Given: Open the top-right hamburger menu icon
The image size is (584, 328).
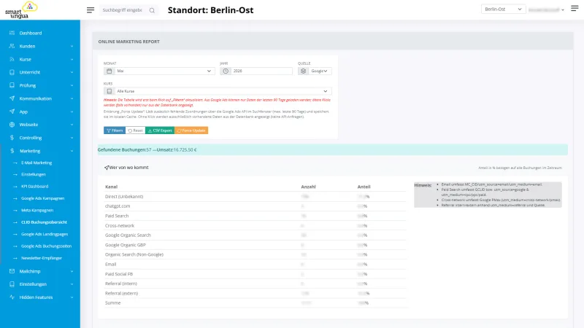Looking at the screenshot, I should coord(575,8).
